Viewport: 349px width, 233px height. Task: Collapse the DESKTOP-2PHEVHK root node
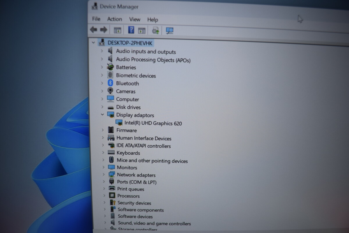(93, 43)
